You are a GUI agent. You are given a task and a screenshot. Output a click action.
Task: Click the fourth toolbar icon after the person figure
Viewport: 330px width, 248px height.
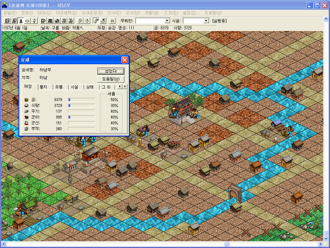point(28,21)
